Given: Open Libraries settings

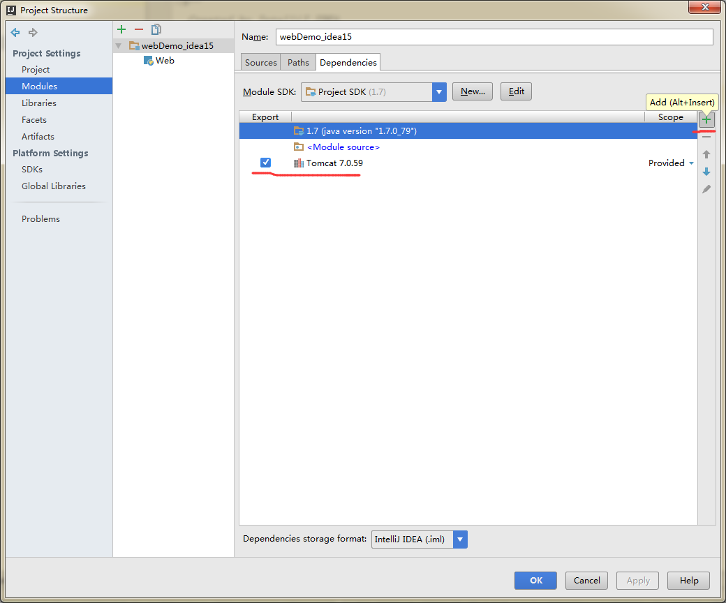Looking at the screenshot, I should (x=39, y=103).
